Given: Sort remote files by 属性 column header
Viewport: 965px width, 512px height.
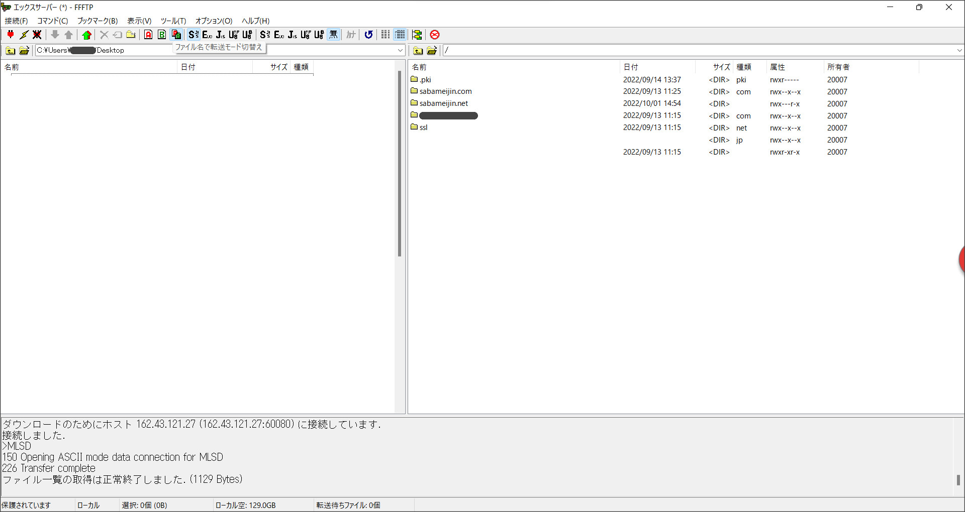Looking at the screenshot, I should click(x=777, y=67).
